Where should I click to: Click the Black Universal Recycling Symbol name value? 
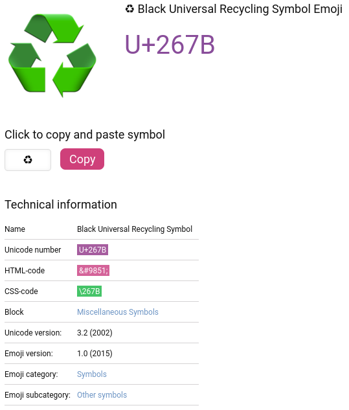pos(135,229)
